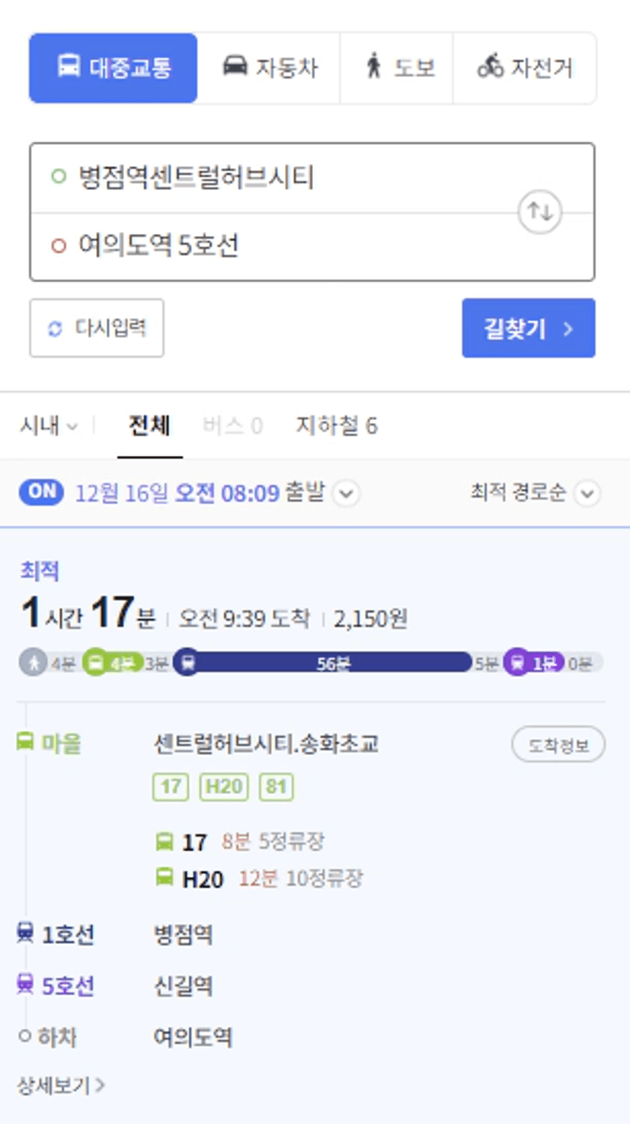Image resolution: width=630 pixels, height=1124 pixels.
Task: Click the walking icon in route bar
Action: pos(34,663)
